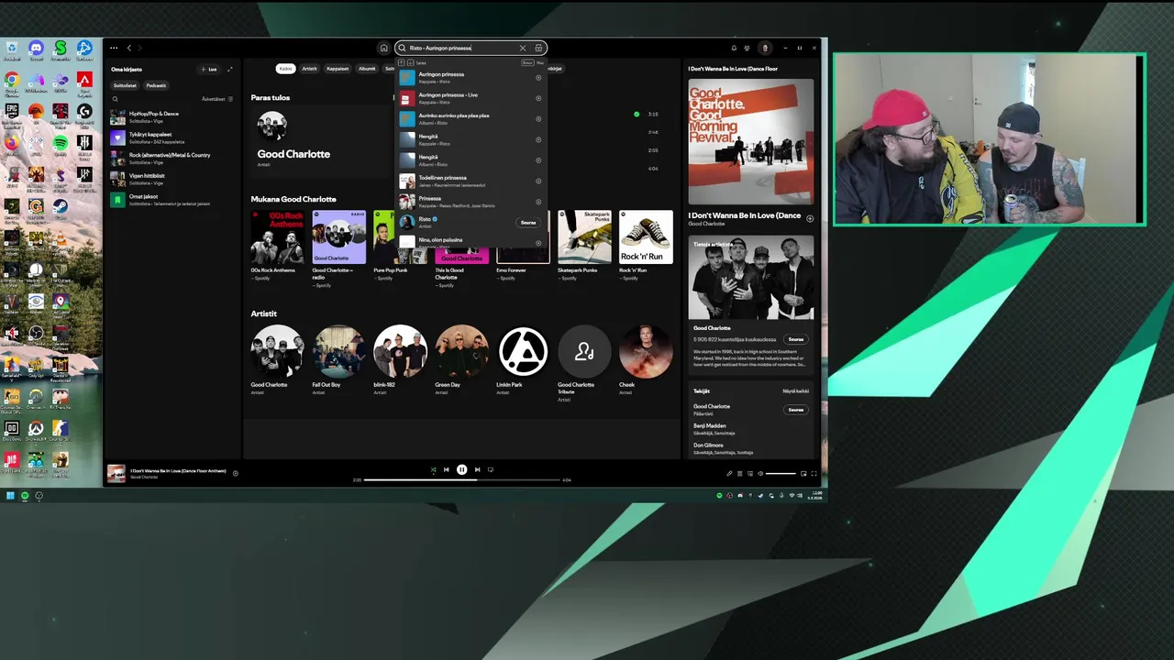
Task: Select Nina, olen palasina suggestion
Action: point(471,241)
